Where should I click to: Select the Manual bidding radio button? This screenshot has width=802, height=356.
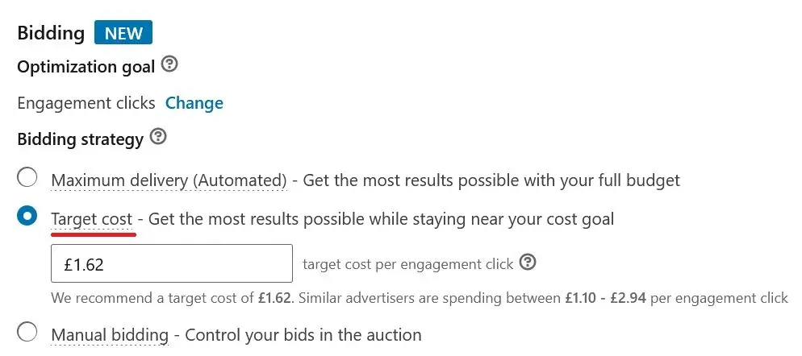click(x=27, y=332)
